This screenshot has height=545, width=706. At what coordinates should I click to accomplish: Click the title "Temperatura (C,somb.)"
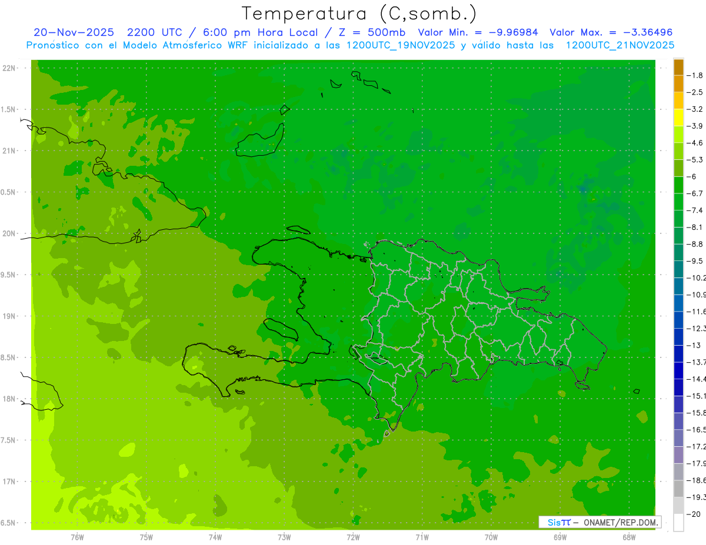click(x=359, y=14)
